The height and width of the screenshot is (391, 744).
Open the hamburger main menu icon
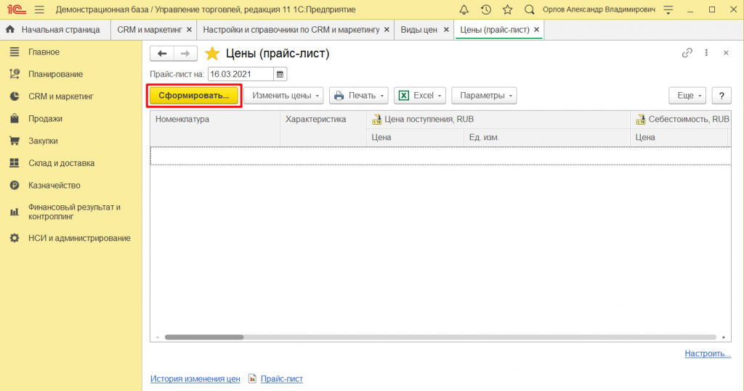click(39, 9)
